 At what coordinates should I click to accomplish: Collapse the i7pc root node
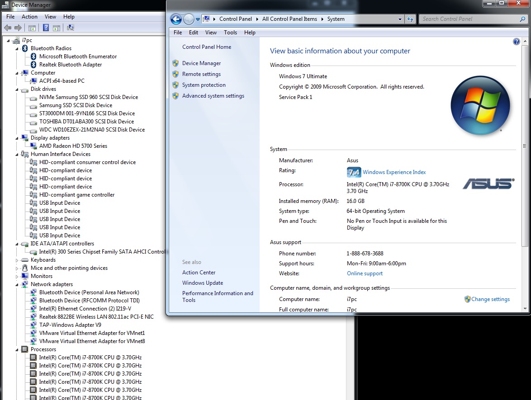pos(9,41)
